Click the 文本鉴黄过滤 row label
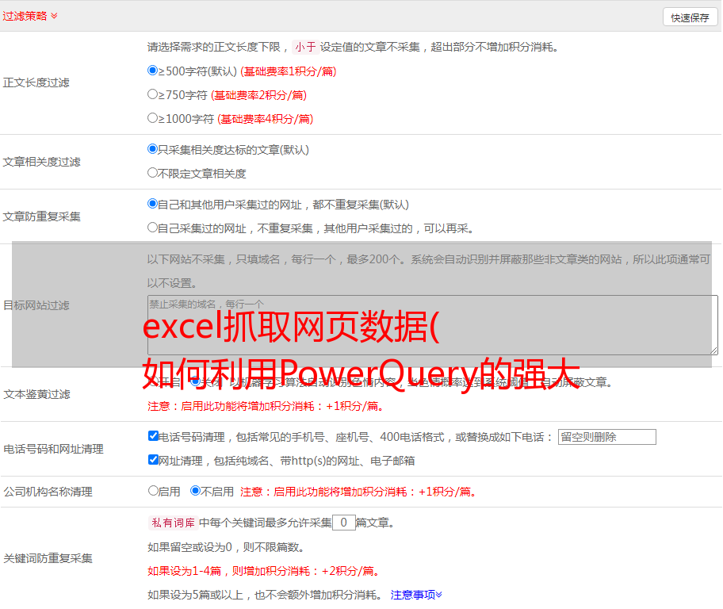Viewport: 723px width, 609px height. [37, 394]
